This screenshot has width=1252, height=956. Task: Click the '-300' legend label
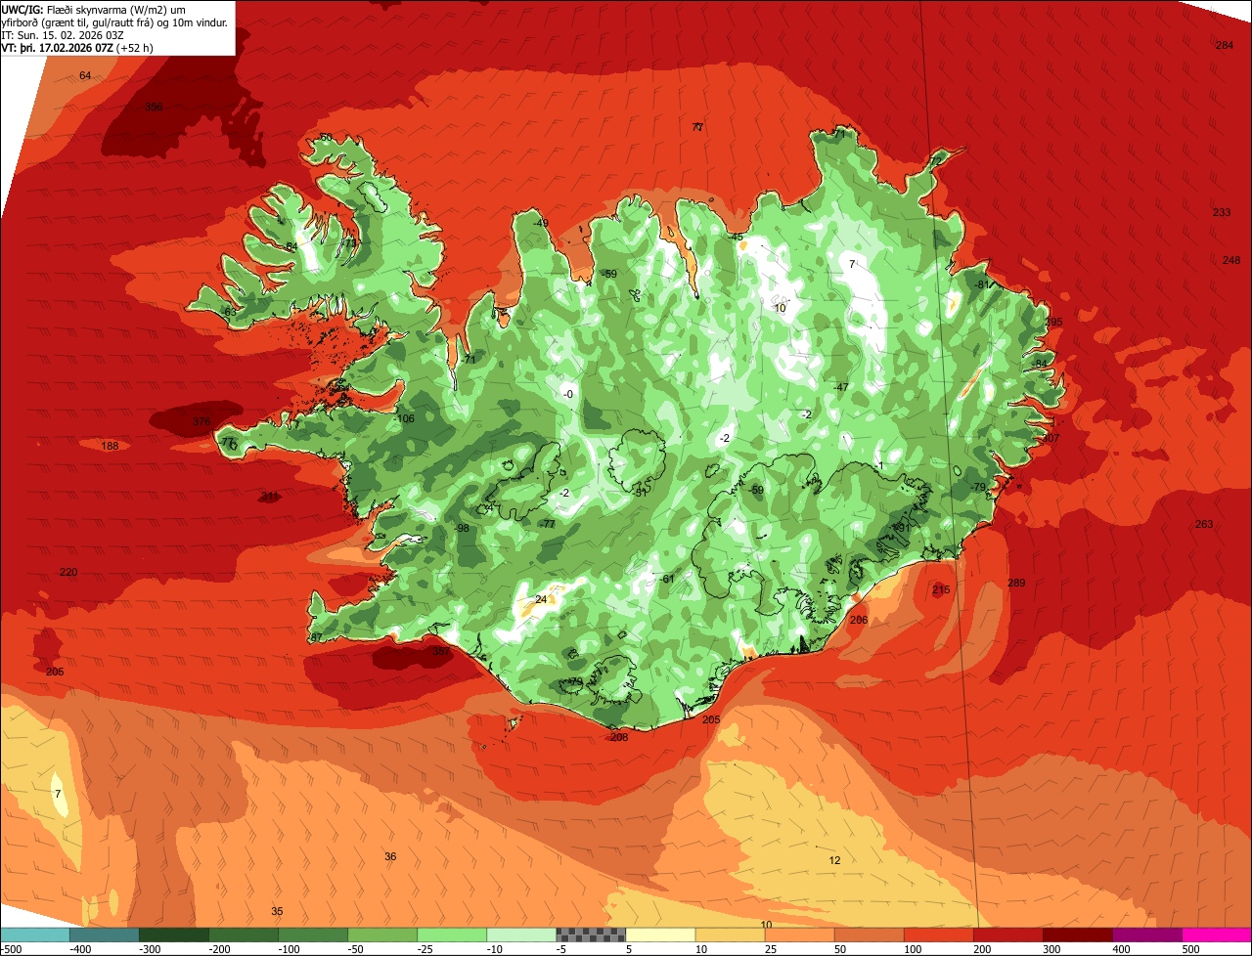point(150,949)
